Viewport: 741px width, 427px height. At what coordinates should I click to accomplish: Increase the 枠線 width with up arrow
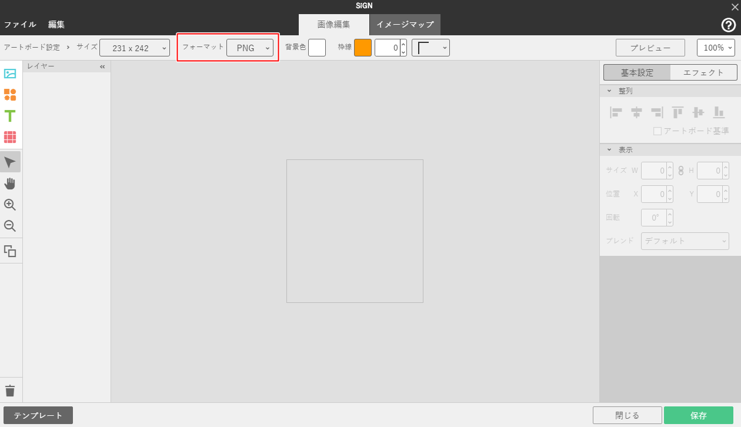point(403,44)
